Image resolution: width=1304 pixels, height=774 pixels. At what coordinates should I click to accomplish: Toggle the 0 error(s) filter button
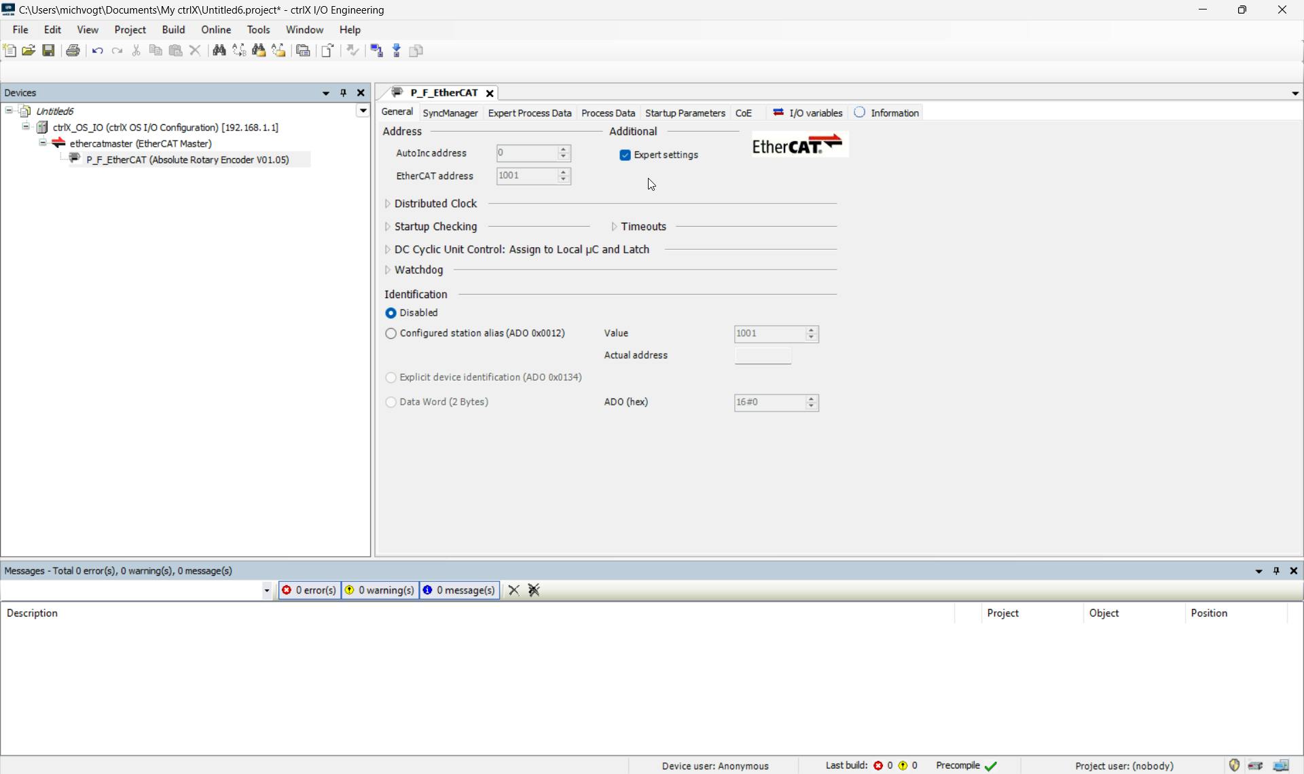(309, 590)
